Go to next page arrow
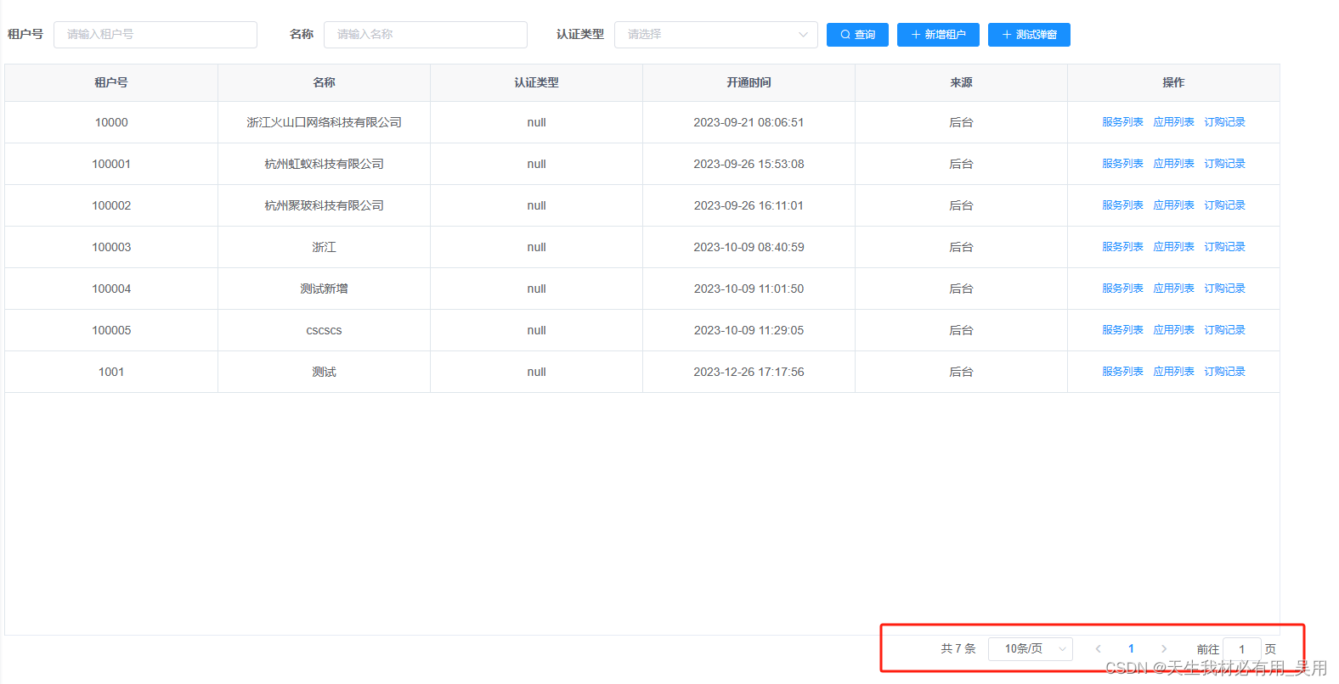 [1164, 649]
